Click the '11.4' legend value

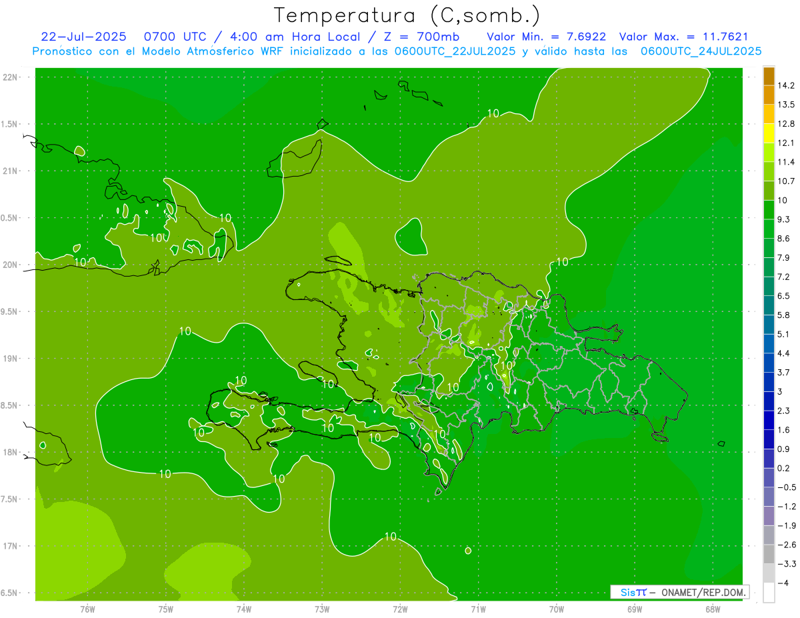[x=787, y=162]
